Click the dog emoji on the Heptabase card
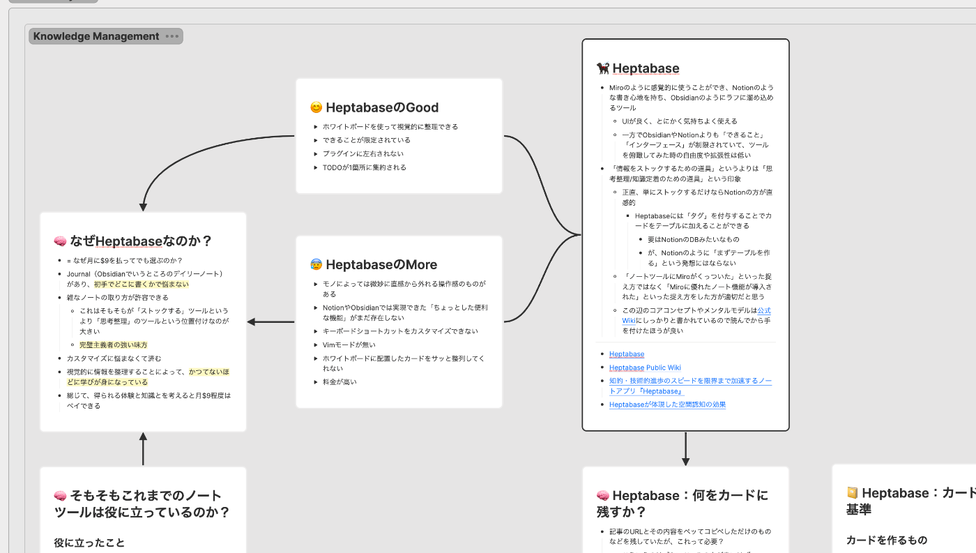Image resolution: width=976 pixels, height=553 pixels. click(603, 68)
